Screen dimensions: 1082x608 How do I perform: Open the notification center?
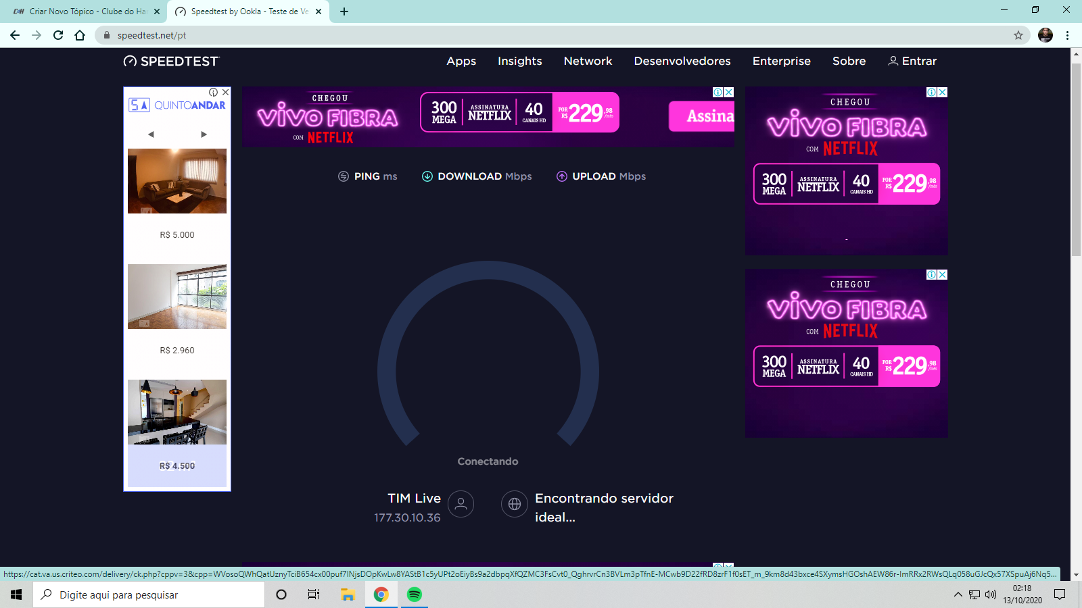(1060, 594)
